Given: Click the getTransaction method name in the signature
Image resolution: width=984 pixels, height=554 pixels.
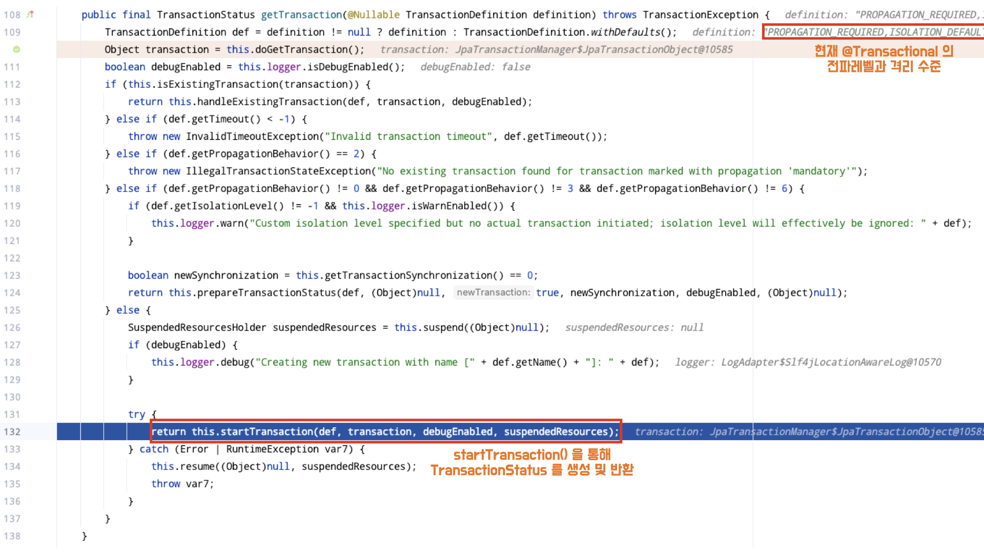Looking at the screenshot, I should tap(301, 15).
